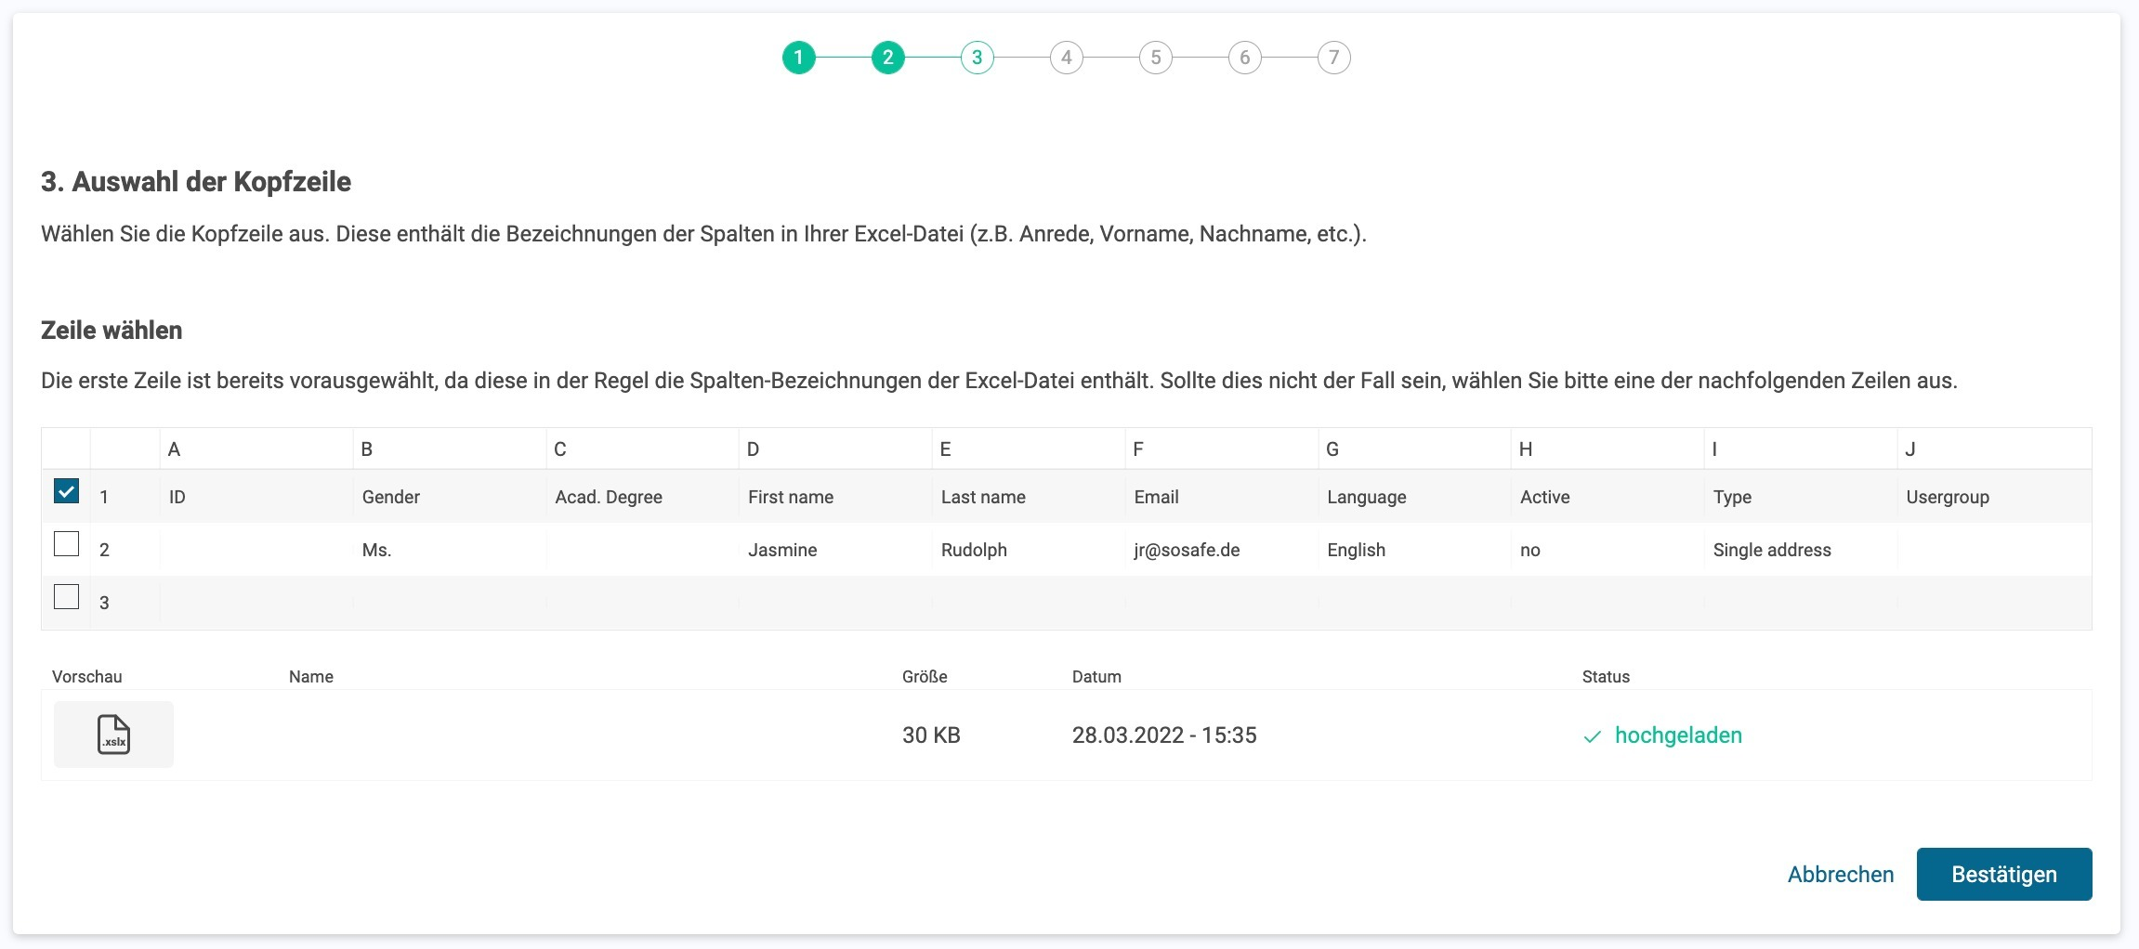The image size is (2139, 949).
Task: Click column letter F header
Action: 1138,449
